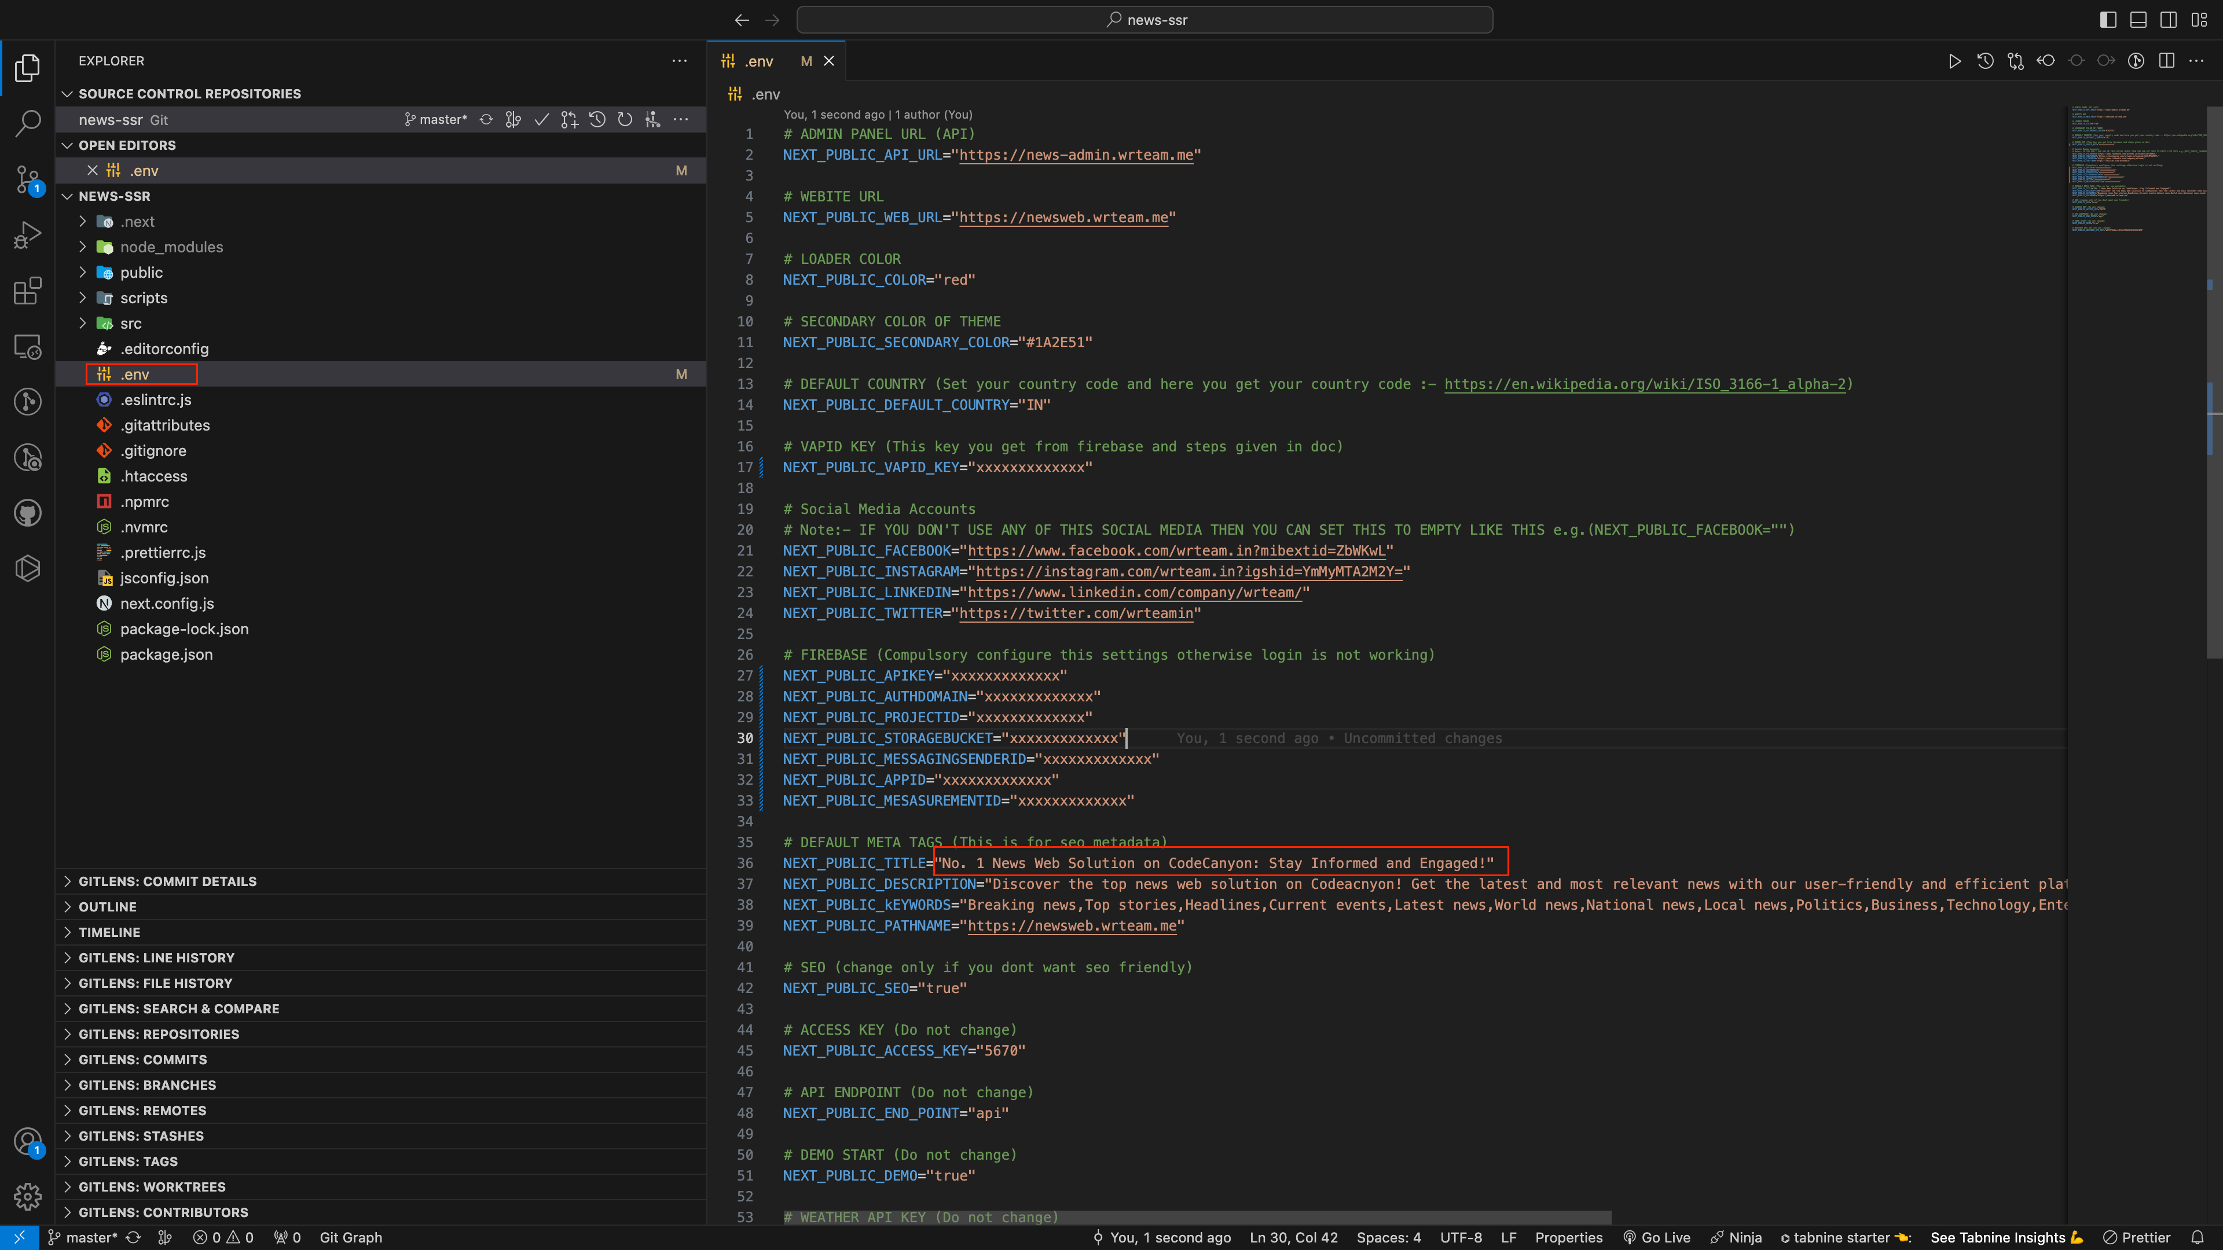The height and width of the screenshot is (1250, 2223).
Task: Toggle the primary side bar layout button
Action: (2107, 20)
